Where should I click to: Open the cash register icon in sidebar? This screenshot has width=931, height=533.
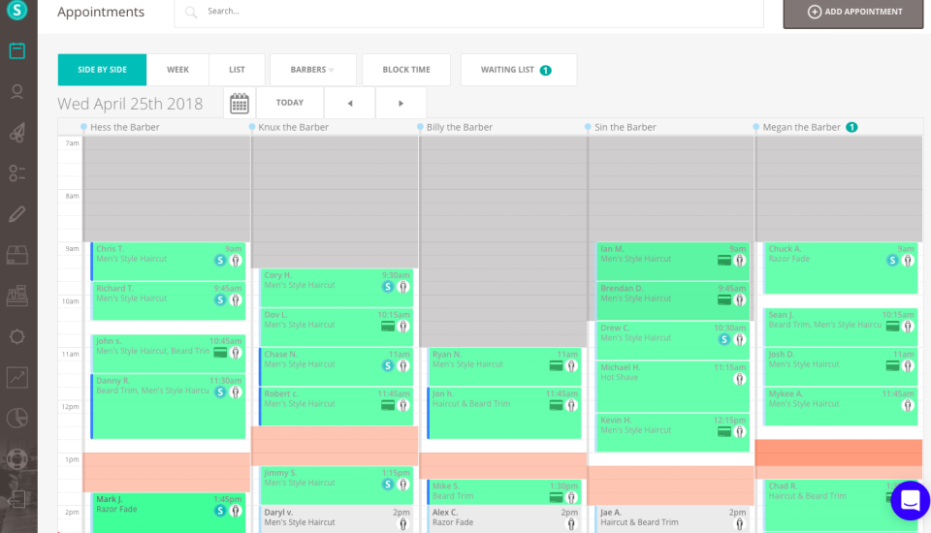(17, 296)
